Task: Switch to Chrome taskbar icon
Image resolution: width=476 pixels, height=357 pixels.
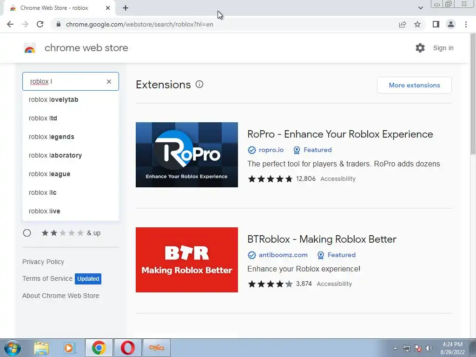Action: coord(99,348)
